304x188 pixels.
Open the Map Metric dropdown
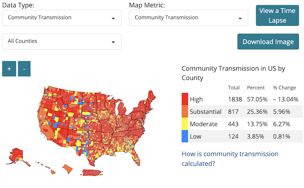(x=188, y=18)
